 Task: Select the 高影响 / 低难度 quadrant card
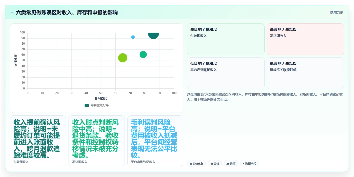point(226,39)
